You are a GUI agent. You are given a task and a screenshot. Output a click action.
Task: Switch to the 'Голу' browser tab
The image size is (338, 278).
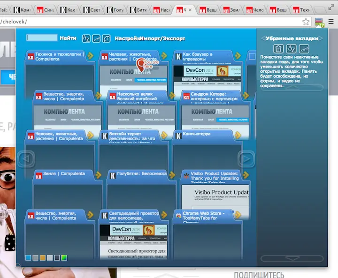(x=115, y=10)
